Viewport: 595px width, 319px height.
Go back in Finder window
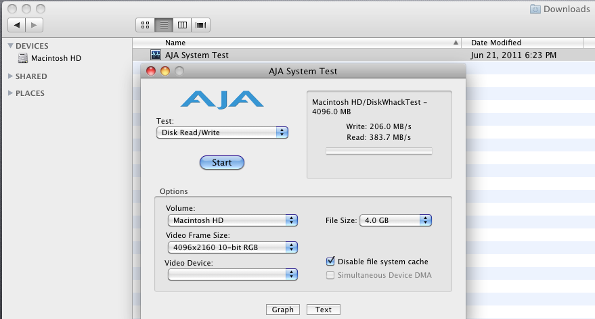[x=16, y=25]
